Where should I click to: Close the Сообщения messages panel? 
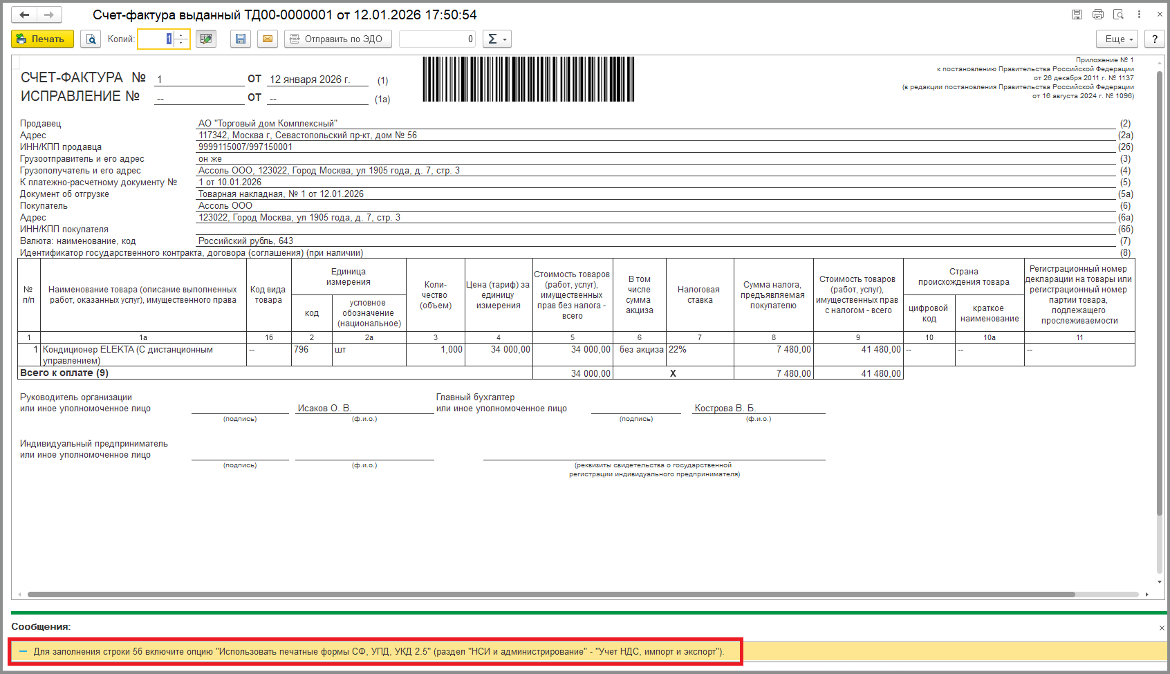pyautogui.click(x=1162, y=628)
